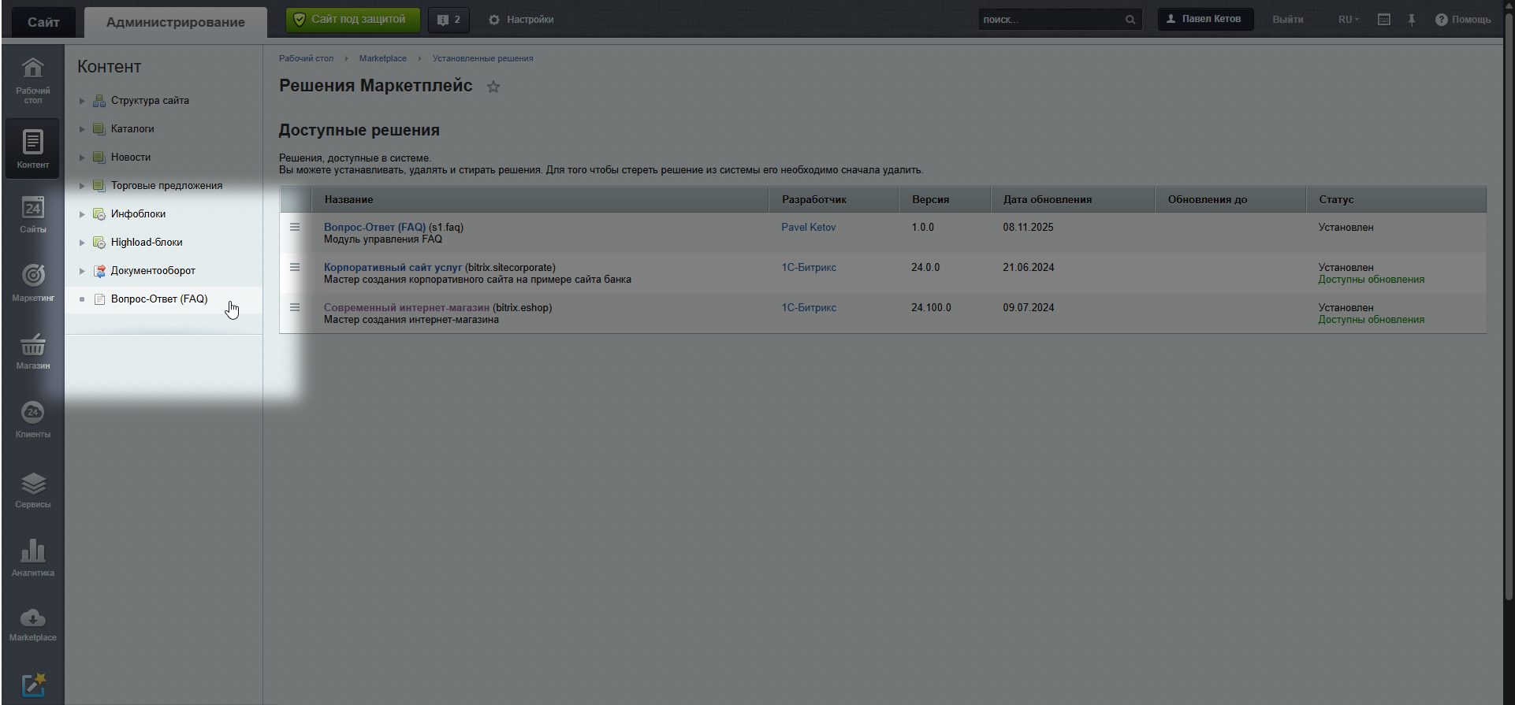Open the Корпоративный сайт услуг solution link
The image size is (1515, 705).
coord(393,268)
